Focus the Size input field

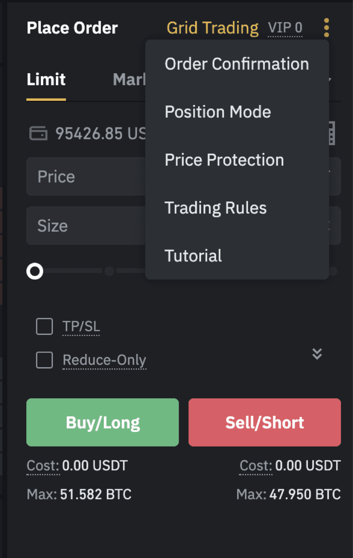[183, 226]
